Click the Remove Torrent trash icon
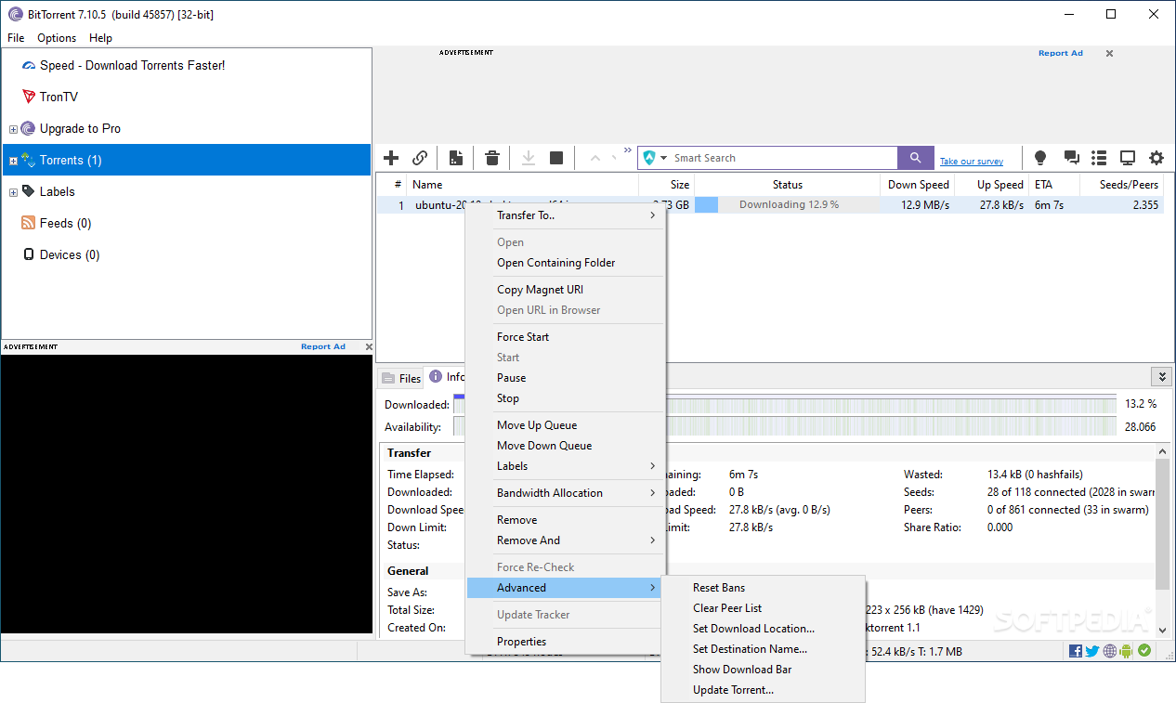Viewport: 1176px width, 703px height. 493,158
